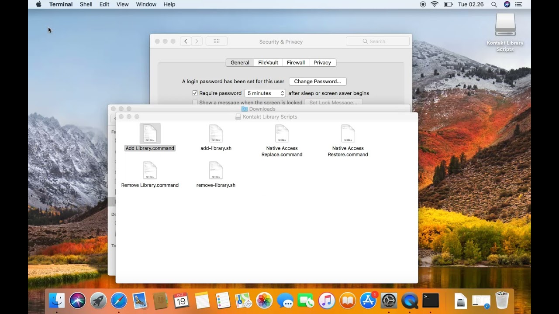This screenshot has height=314, width=559.
Task: Open the Help menu
Action: click(x=169, y=4)
